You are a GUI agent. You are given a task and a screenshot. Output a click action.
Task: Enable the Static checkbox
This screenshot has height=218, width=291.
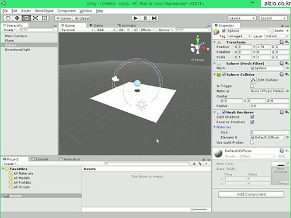272,31
